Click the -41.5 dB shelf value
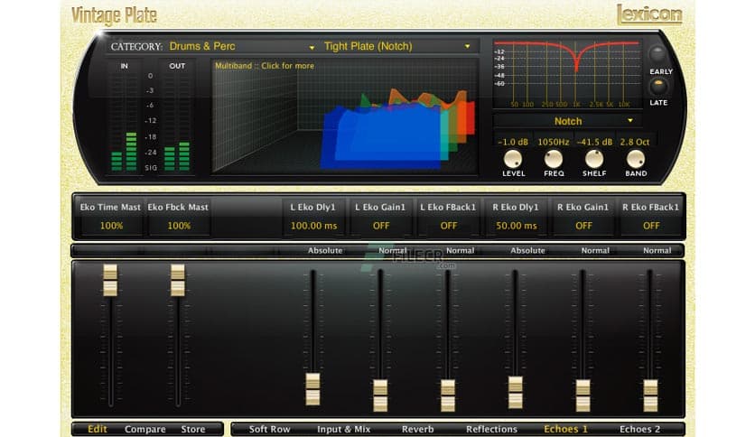Viewport: 755px width, 437px height. click(x=594, y=142)
